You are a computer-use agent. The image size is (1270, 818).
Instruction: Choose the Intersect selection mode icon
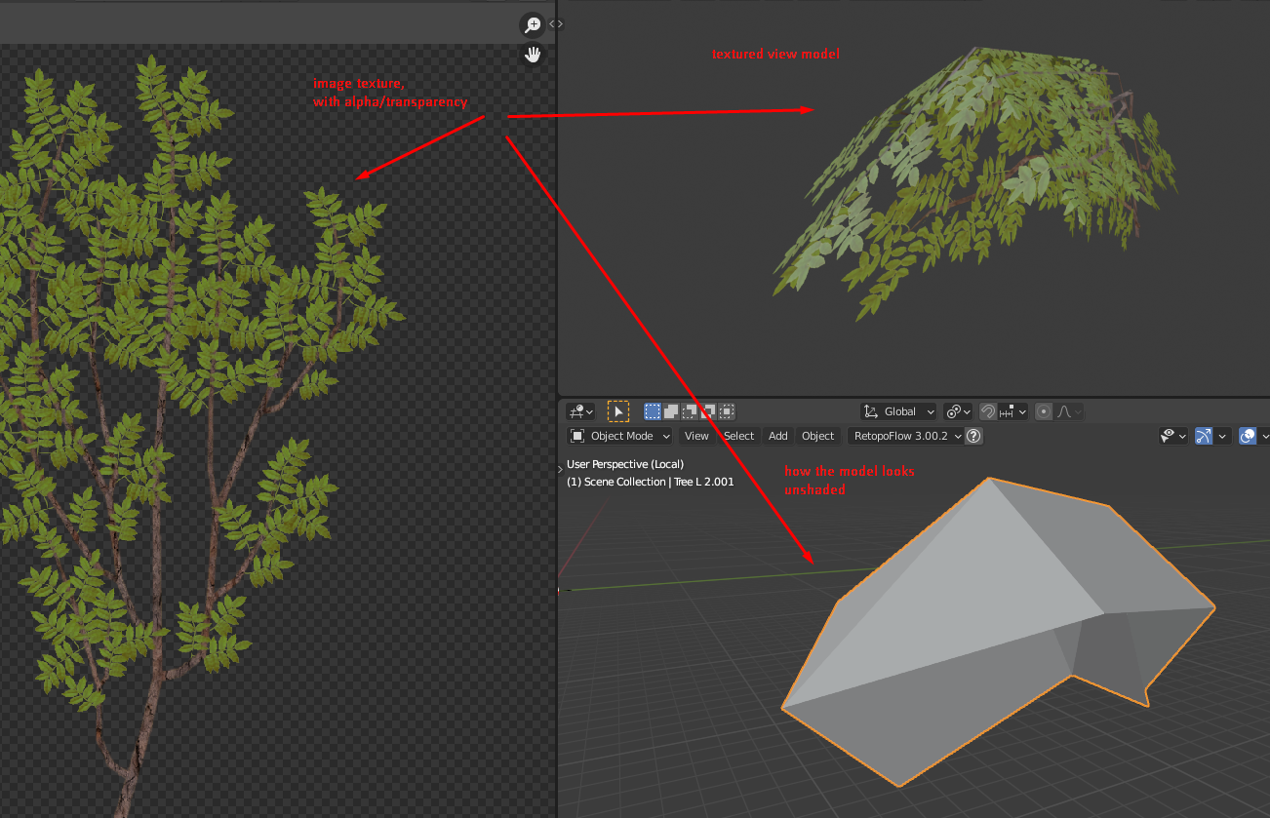[727, 411]
